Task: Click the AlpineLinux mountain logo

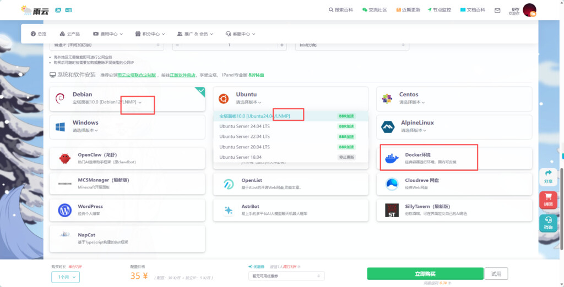Action: [x=388, y=126]
